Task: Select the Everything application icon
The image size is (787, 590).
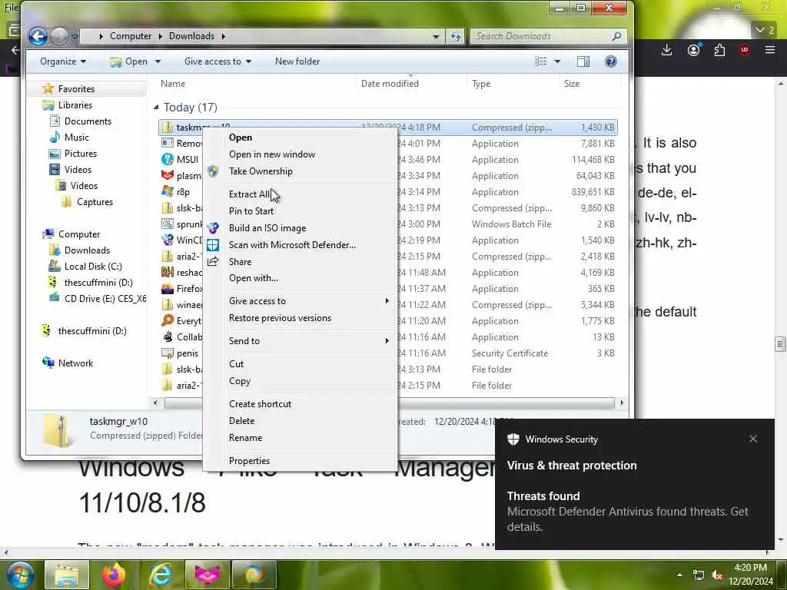Action: (167, 320)
